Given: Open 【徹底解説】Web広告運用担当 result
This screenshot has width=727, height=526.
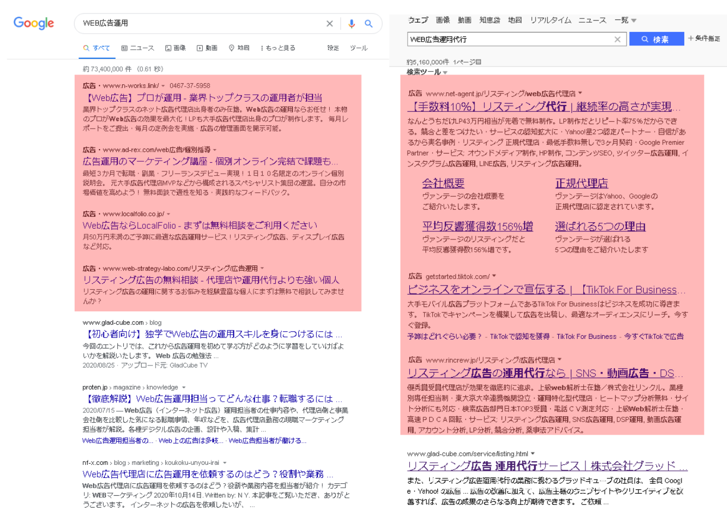Looking at the screenshot, I should pyautogui.click(x=212, y=398).
